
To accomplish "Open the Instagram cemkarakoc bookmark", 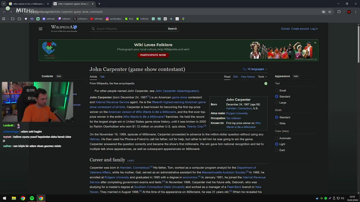I will (114, 19).
